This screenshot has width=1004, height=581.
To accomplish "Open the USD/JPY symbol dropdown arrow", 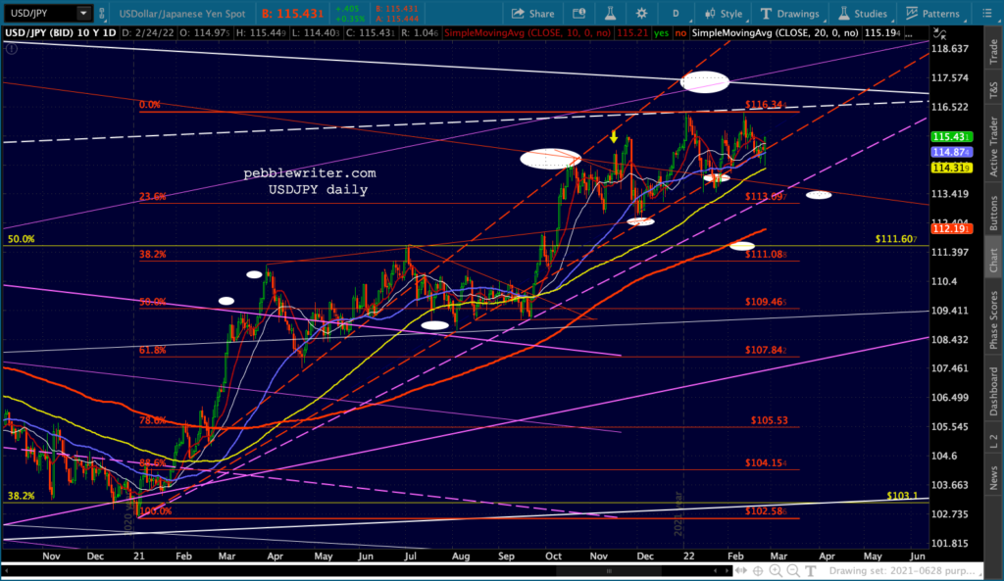I will [x=84, y=13].
